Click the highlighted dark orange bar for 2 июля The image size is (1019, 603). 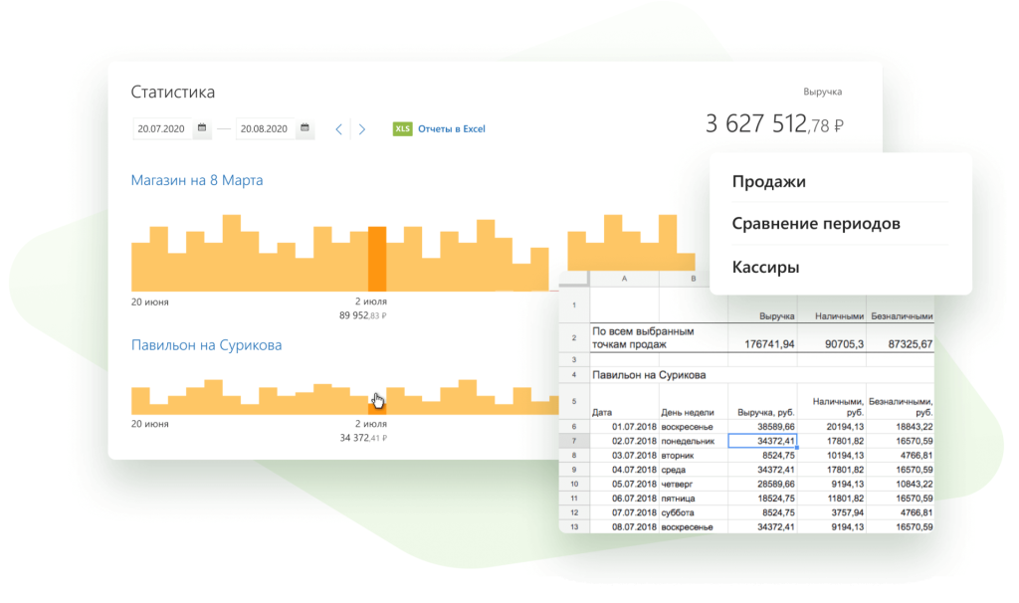(x=377, y=259)
